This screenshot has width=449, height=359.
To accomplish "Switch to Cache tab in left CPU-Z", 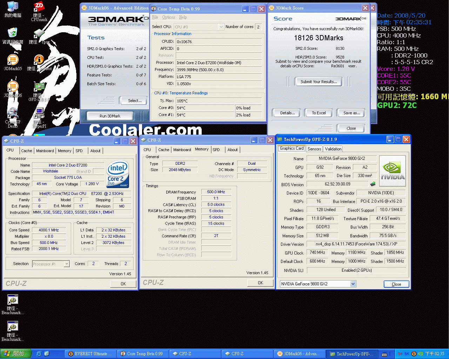I will tap(27, 151).
